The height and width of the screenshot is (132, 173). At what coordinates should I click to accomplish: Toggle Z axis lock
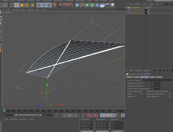[49, 5]
